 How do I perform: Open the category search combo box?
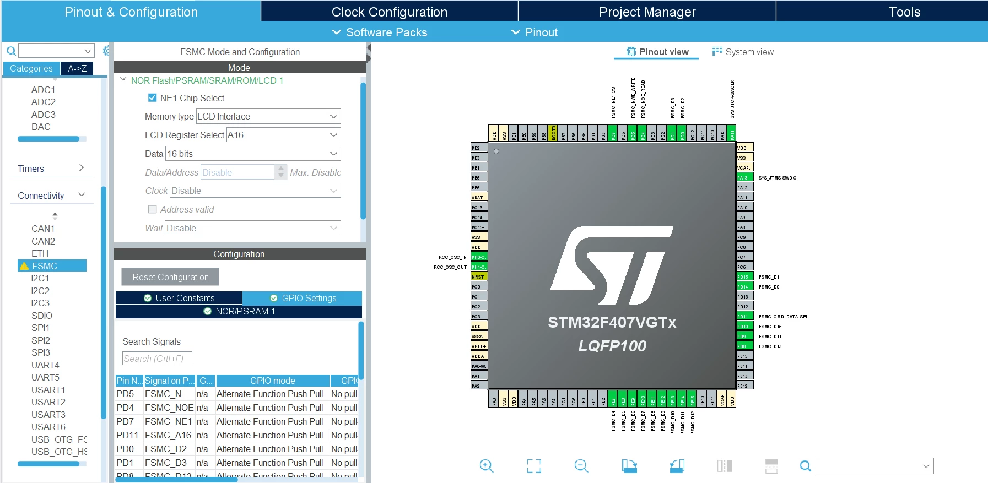click(56, 51)
